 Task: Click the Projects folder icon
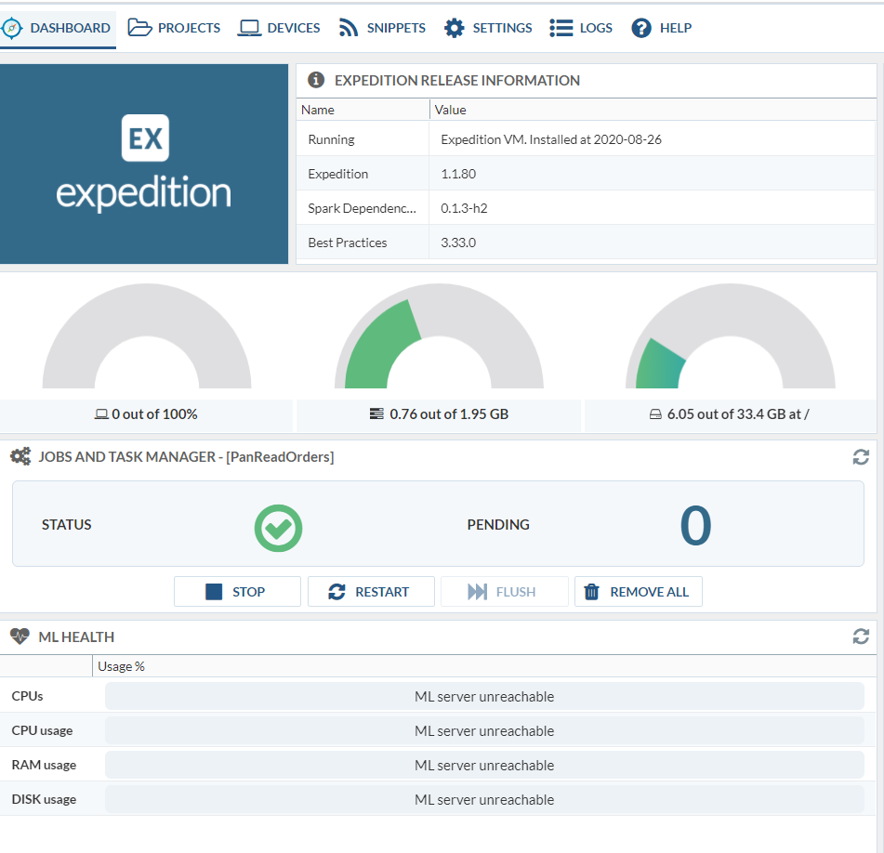point(139,28)
